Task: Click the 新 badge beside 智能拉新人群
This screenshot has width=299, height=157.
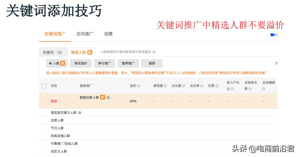Action: coord(102,97)
